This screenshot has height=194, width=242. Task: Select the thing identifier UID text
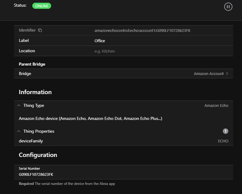142,30
